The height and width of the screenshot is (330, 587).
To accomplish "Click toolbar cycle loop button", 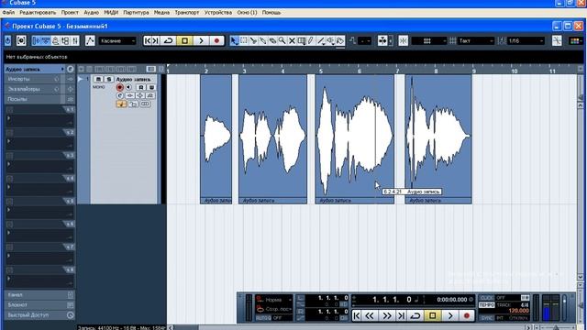I will coord(169,40).
